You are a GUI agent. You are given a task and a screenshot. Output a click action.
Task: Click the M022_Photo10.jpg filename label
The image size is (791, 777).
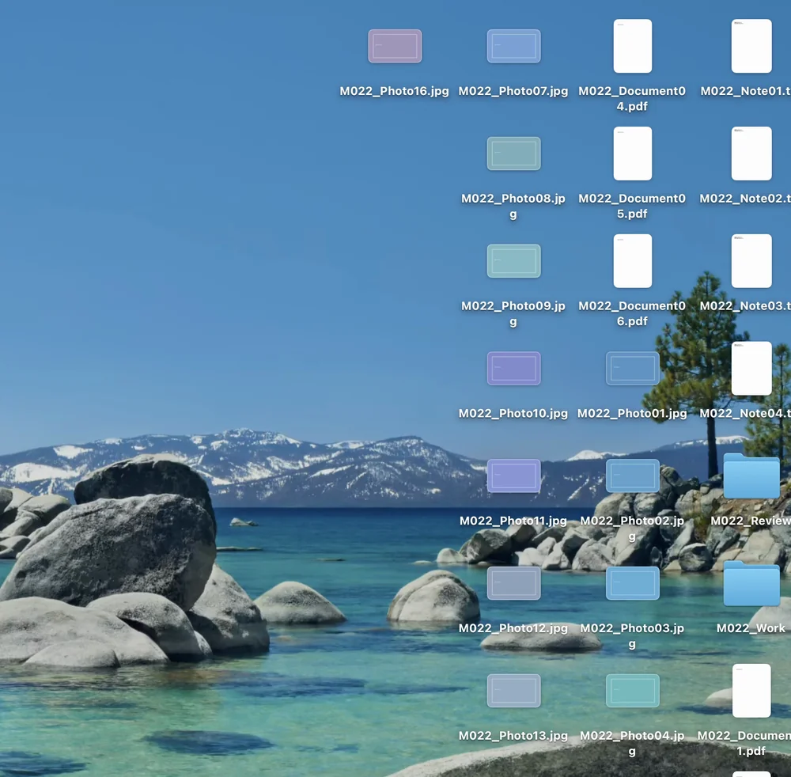[513, 414]
